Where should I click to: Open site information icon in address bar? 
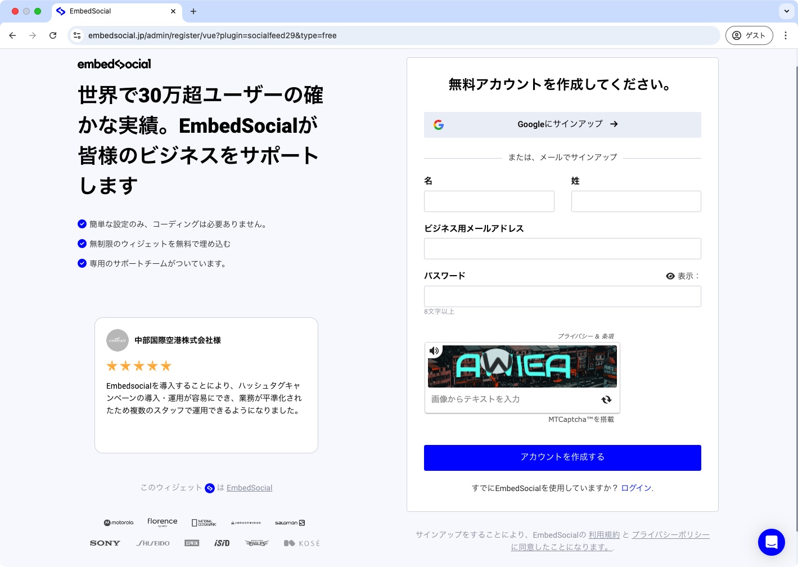(78, 35)
